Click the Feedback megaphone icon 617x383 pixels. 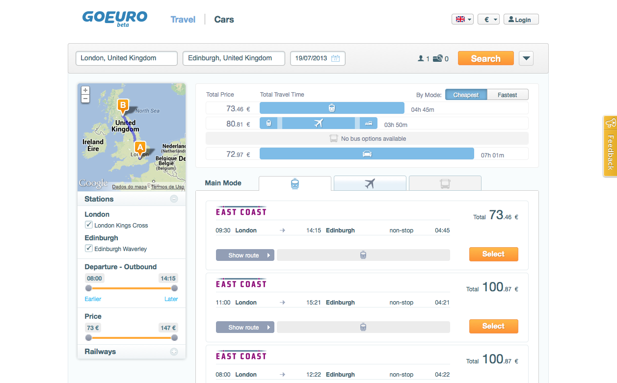pyautogui.click(x=610, y=123)
